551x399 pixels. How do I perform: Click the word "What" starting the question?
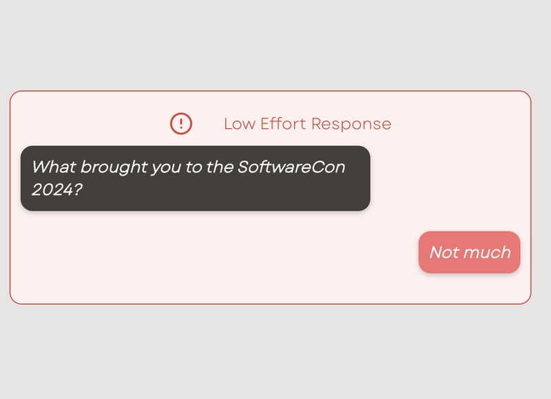54,167
